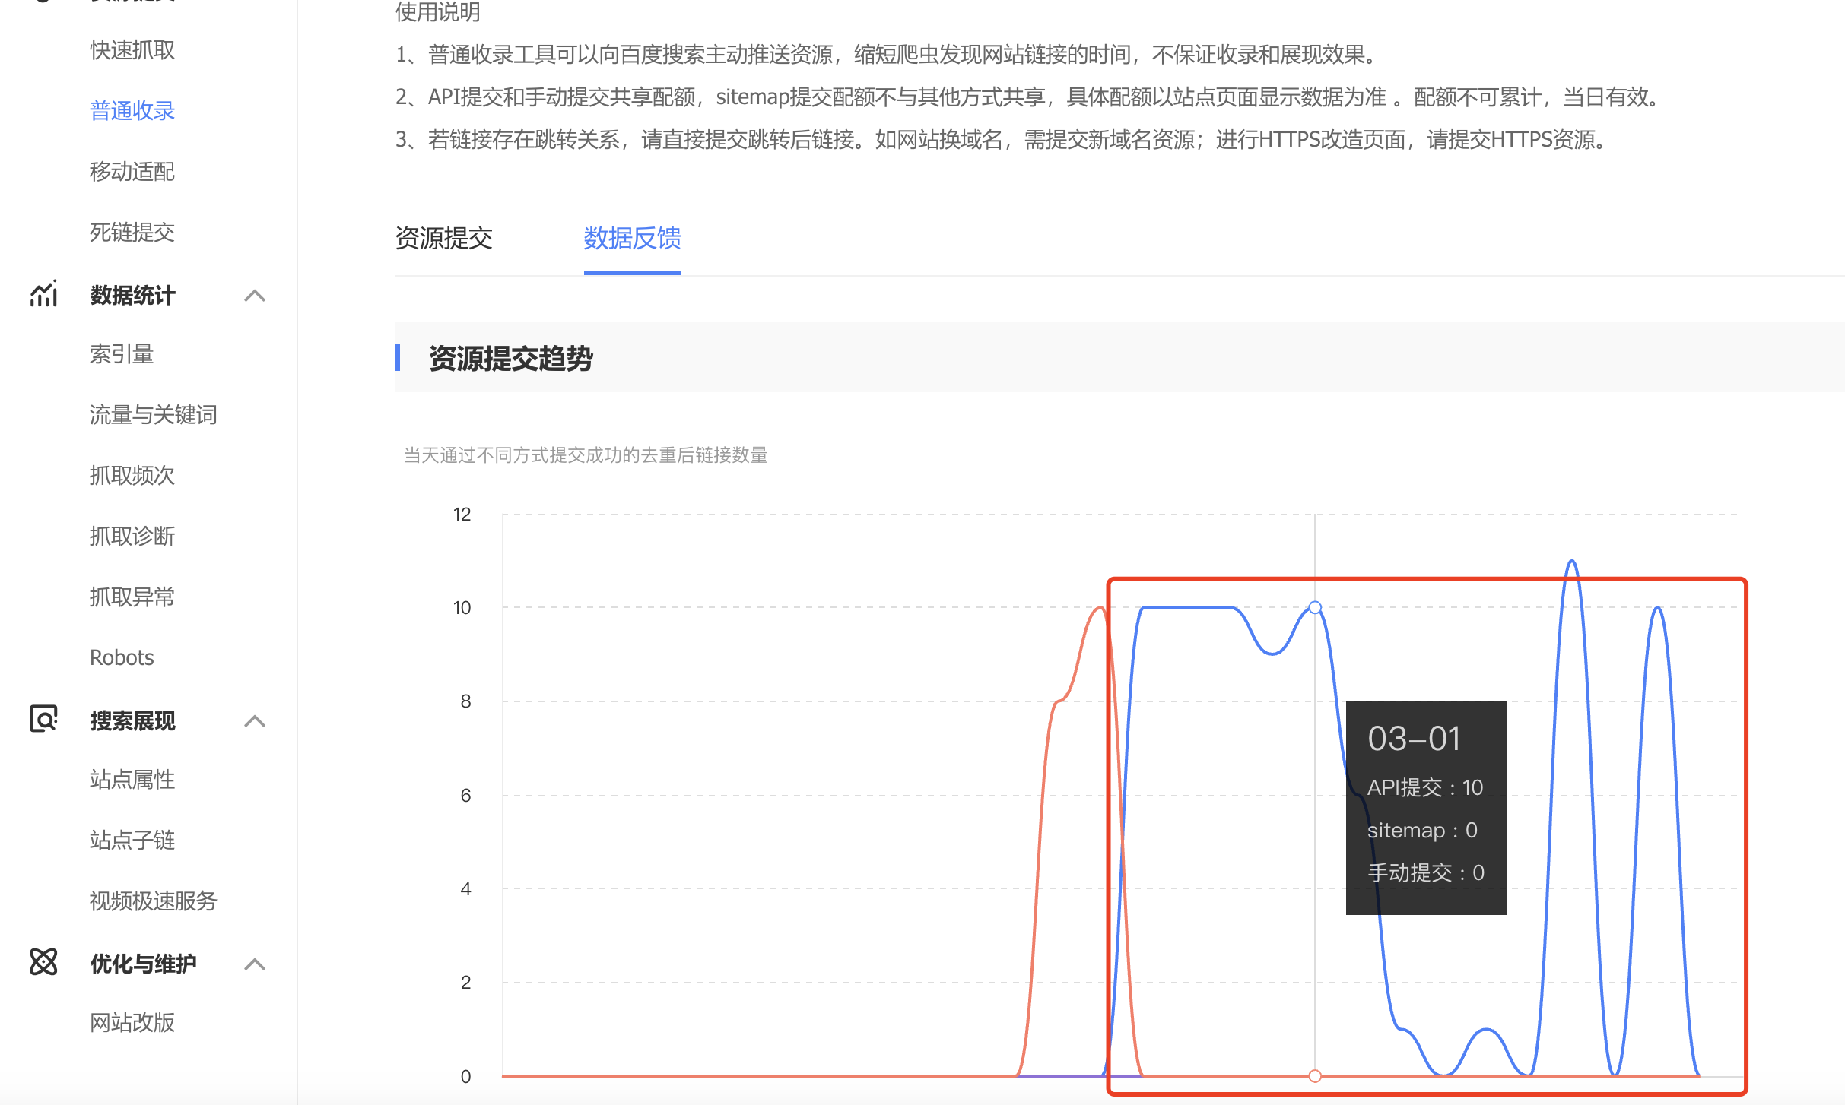This screenshot has width=1845, height=1105.
Task: Click the 数据统计 chart icon
Action: coord(43,294)
